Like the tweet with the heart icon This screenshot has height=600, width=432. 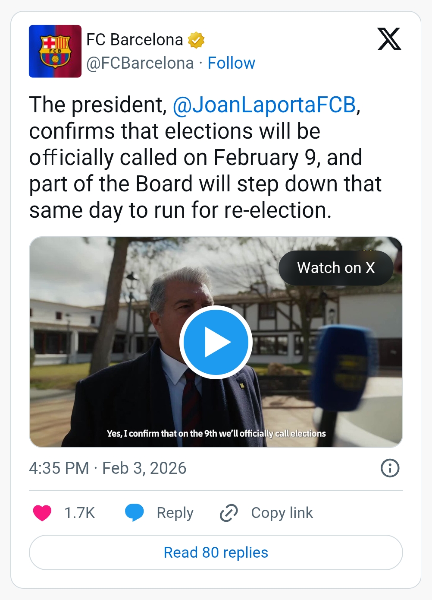(x=42, y=513)
